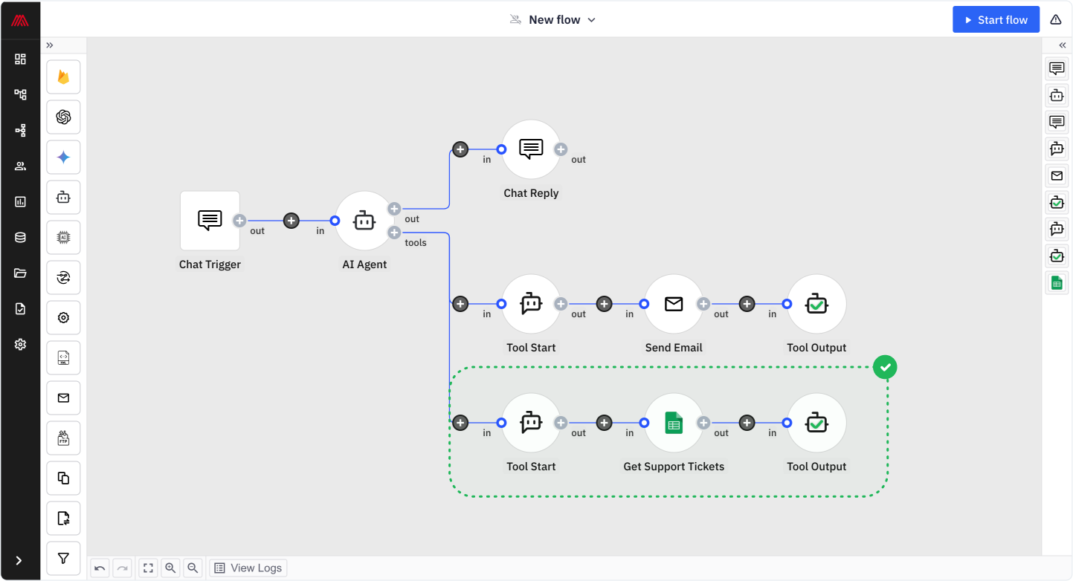Collapse the right side panel
This screenshot has height=581, width=1073.
point(1063,45)
